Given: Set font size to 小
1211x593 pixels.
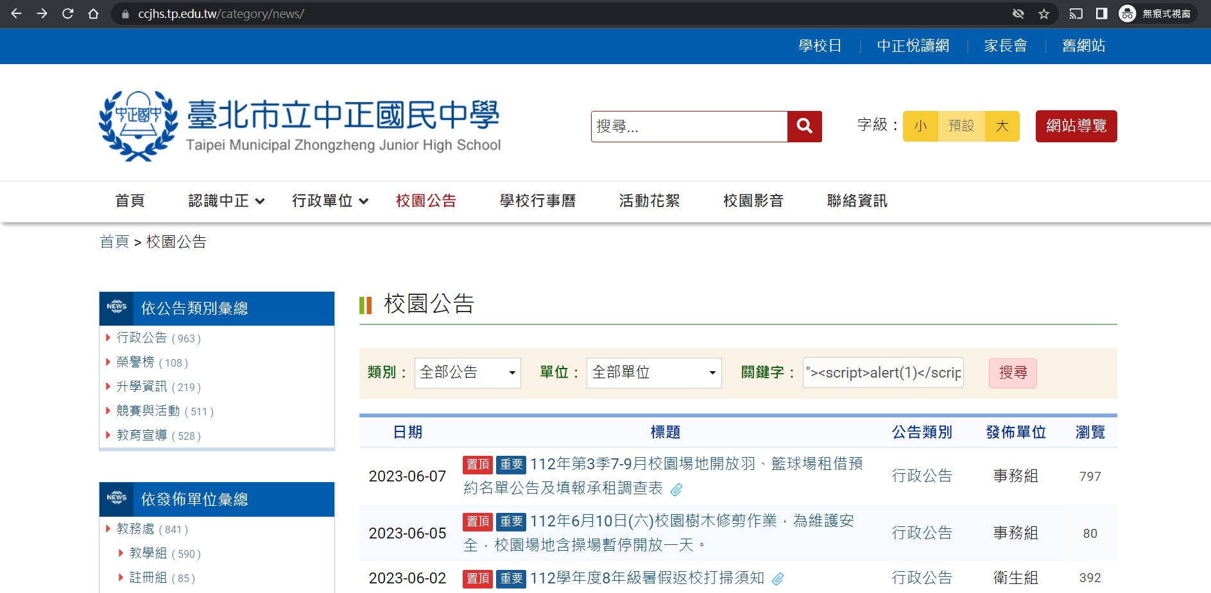Looking at the screenshot, I should (x=921, y=126).
